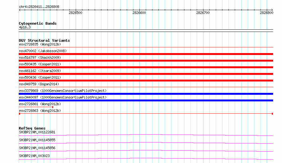This screenshot has height=163, width=282.
Task: Open variant esv3440097 label
Action: 63,97
